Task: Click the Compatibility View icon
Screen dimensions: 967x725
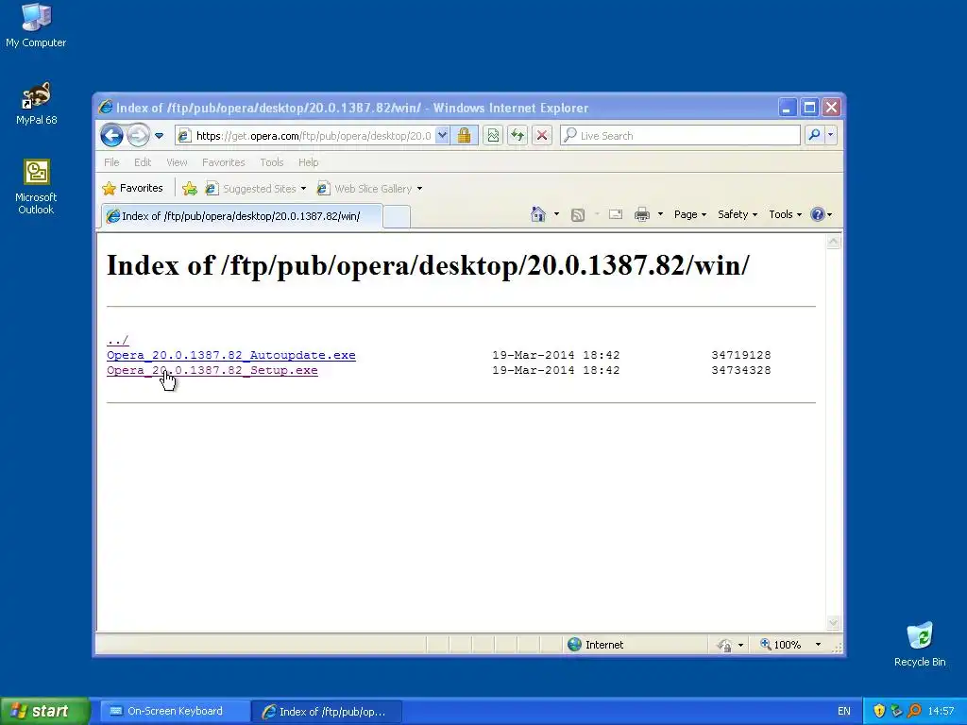Action: point(493,136)
